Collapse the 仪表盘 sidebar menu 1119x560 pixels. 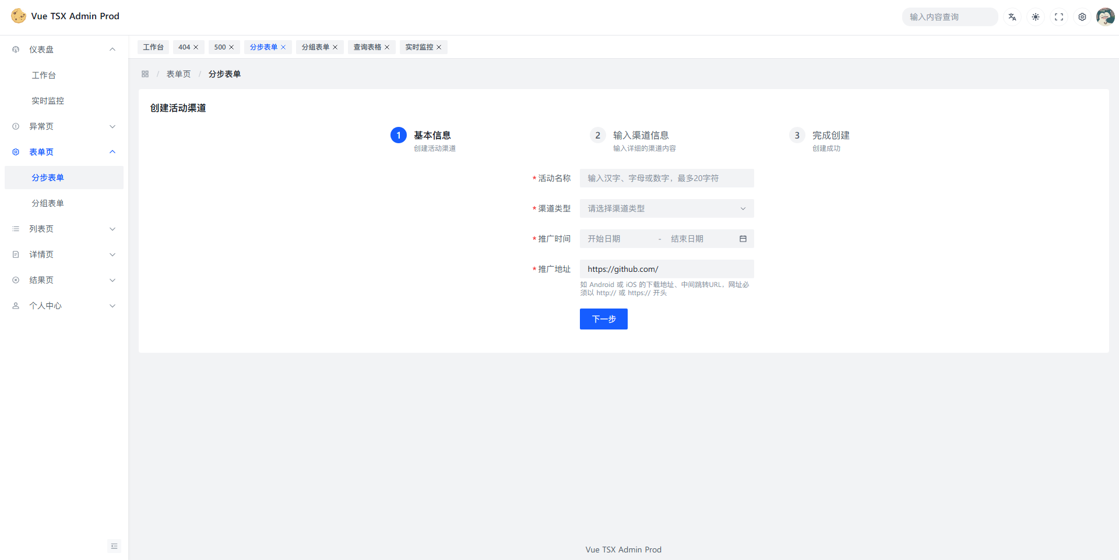[x=64, y=49]
